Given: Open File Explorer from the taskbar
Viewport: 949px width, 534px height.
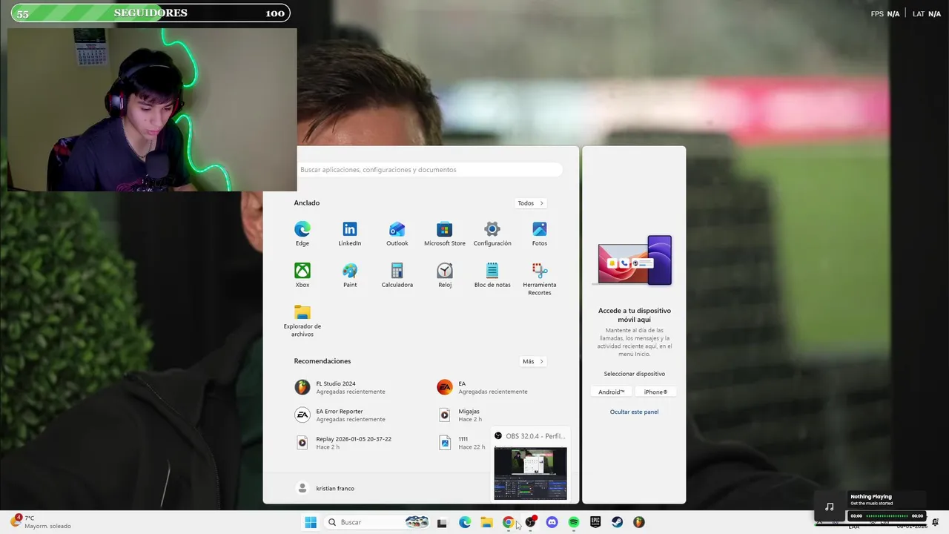Looking at the screenshot, I should (486, 522).
